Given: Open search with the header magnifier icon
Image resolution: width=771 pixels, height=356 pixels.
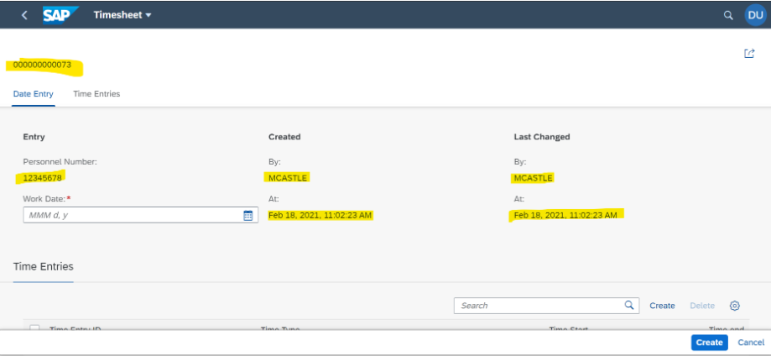Looking at the screenshot, I should tap(728, 15).
